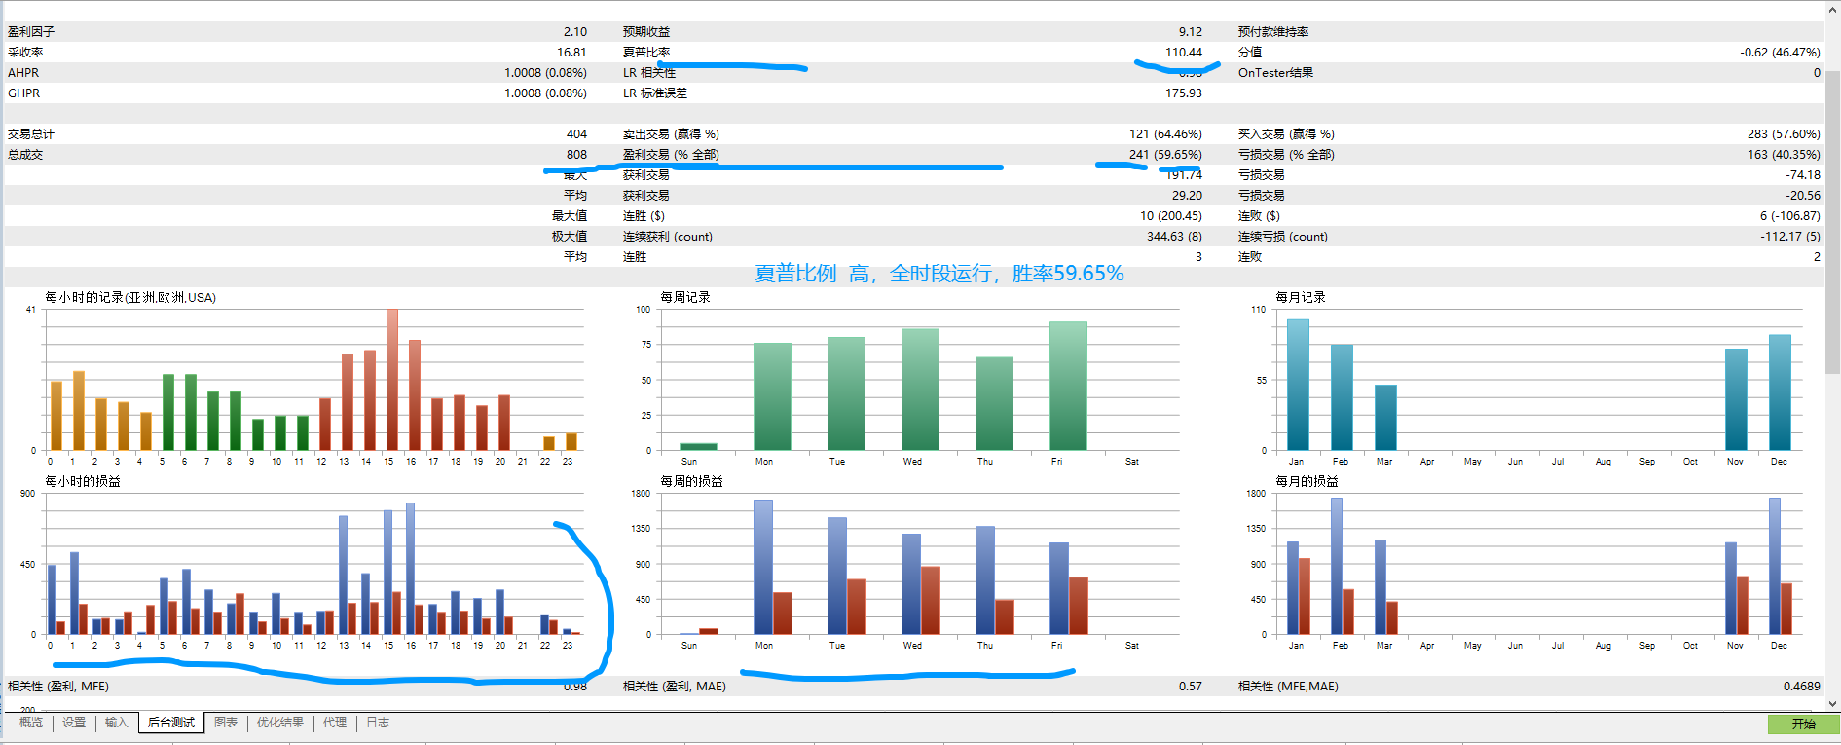
Task: Click the green 开始 button
Action: tap(1803, 725)
